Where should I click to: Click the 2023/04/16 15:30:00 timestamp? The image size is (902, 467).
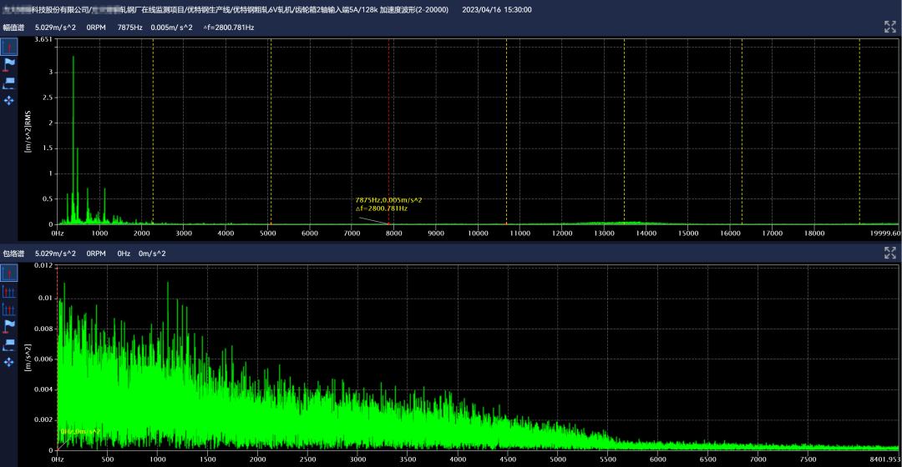click(x=495, y=9)
